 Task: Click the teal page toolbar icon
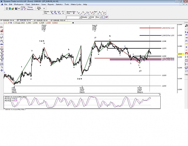10,8
